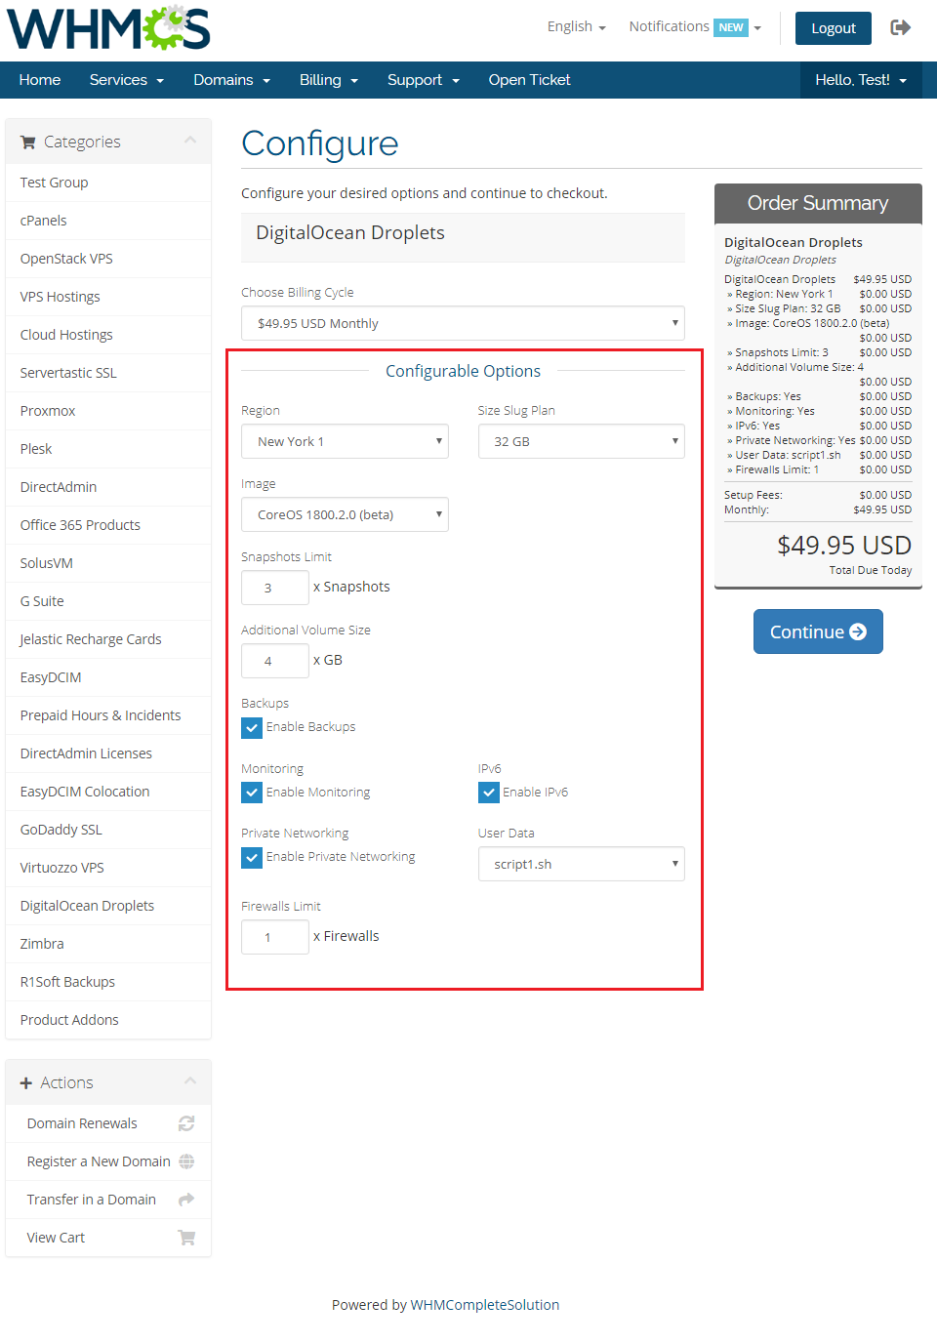Open the Hello, Test! account menu

(861, 80)
